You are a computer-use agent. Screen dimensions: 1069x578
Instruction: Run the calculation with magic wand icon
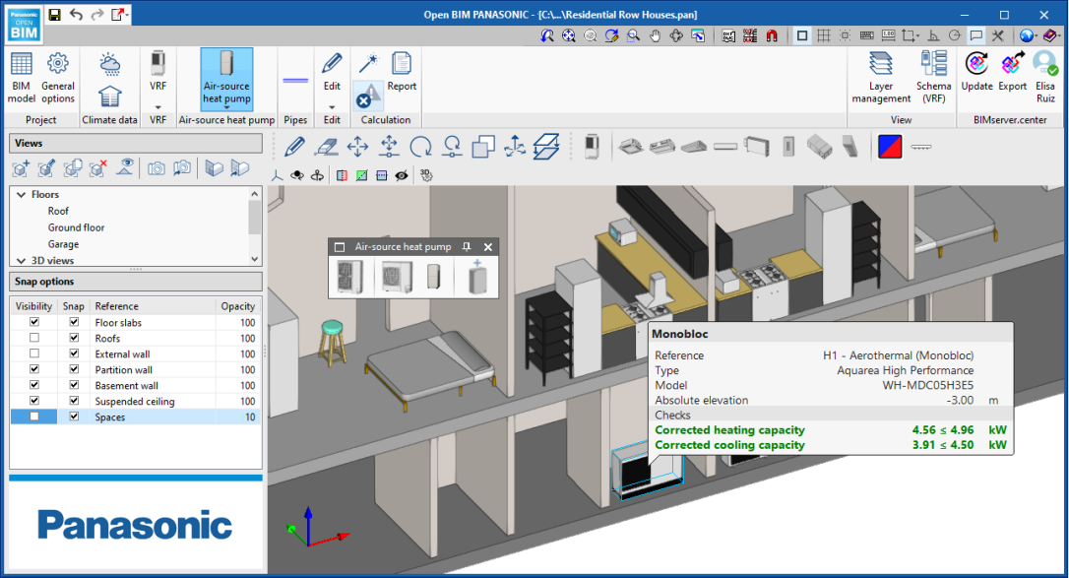tap(368, 63)
